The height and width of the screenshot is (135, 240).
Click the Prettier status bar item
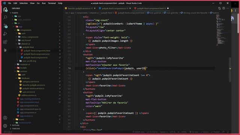pos(215,132)
